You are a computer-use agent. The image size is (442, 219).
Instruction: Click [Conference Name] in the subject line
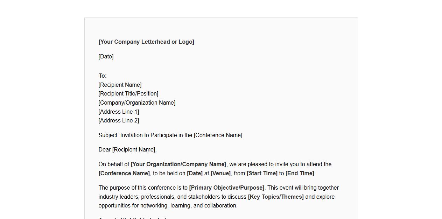point(218,135)
